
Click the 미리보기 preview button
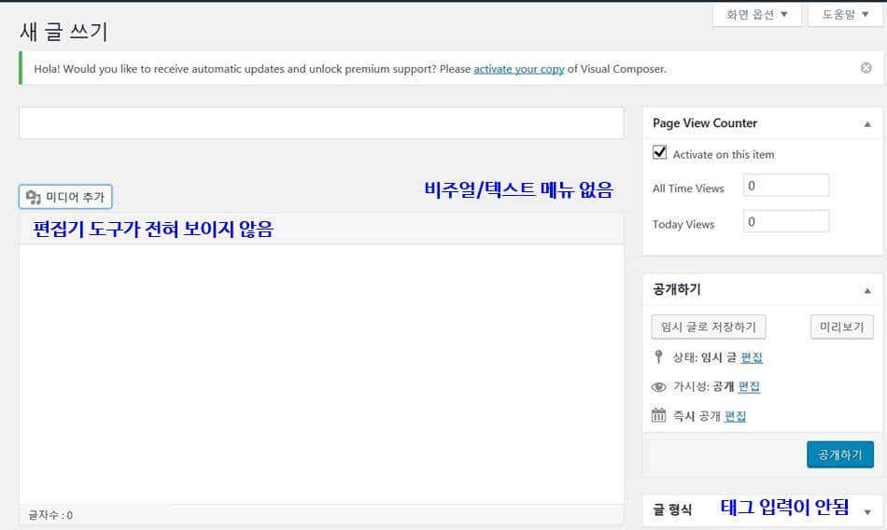pyautogui.click(x=842, y=327)
